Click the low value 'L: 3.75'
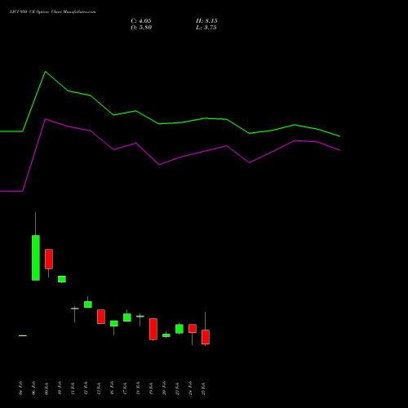408x408 pixels. [206, 28]
